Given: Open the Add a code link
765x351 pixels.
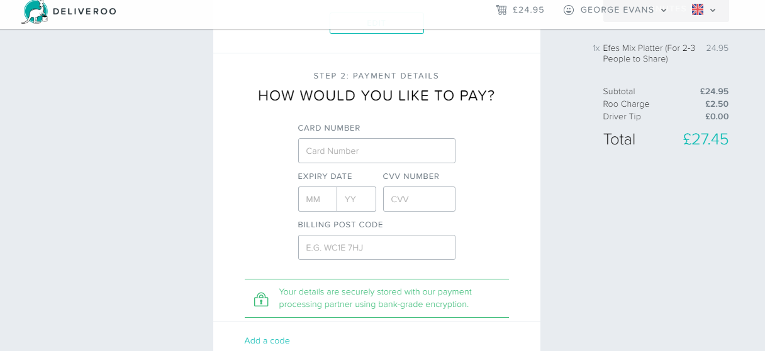Looking at the screenshot, I should pyautogui.click(x=267, y=340).
